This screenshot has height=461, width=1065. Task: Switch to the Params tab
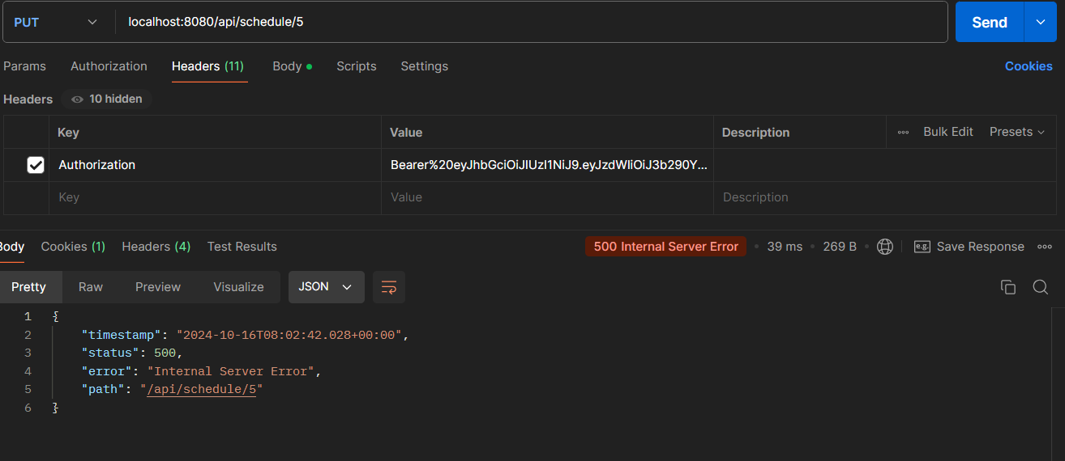coord(24,66)
